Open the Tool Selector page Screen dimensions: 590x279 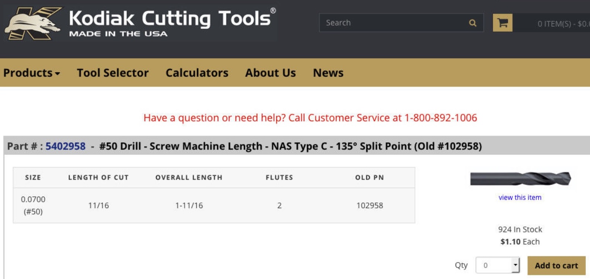point(112,73)
